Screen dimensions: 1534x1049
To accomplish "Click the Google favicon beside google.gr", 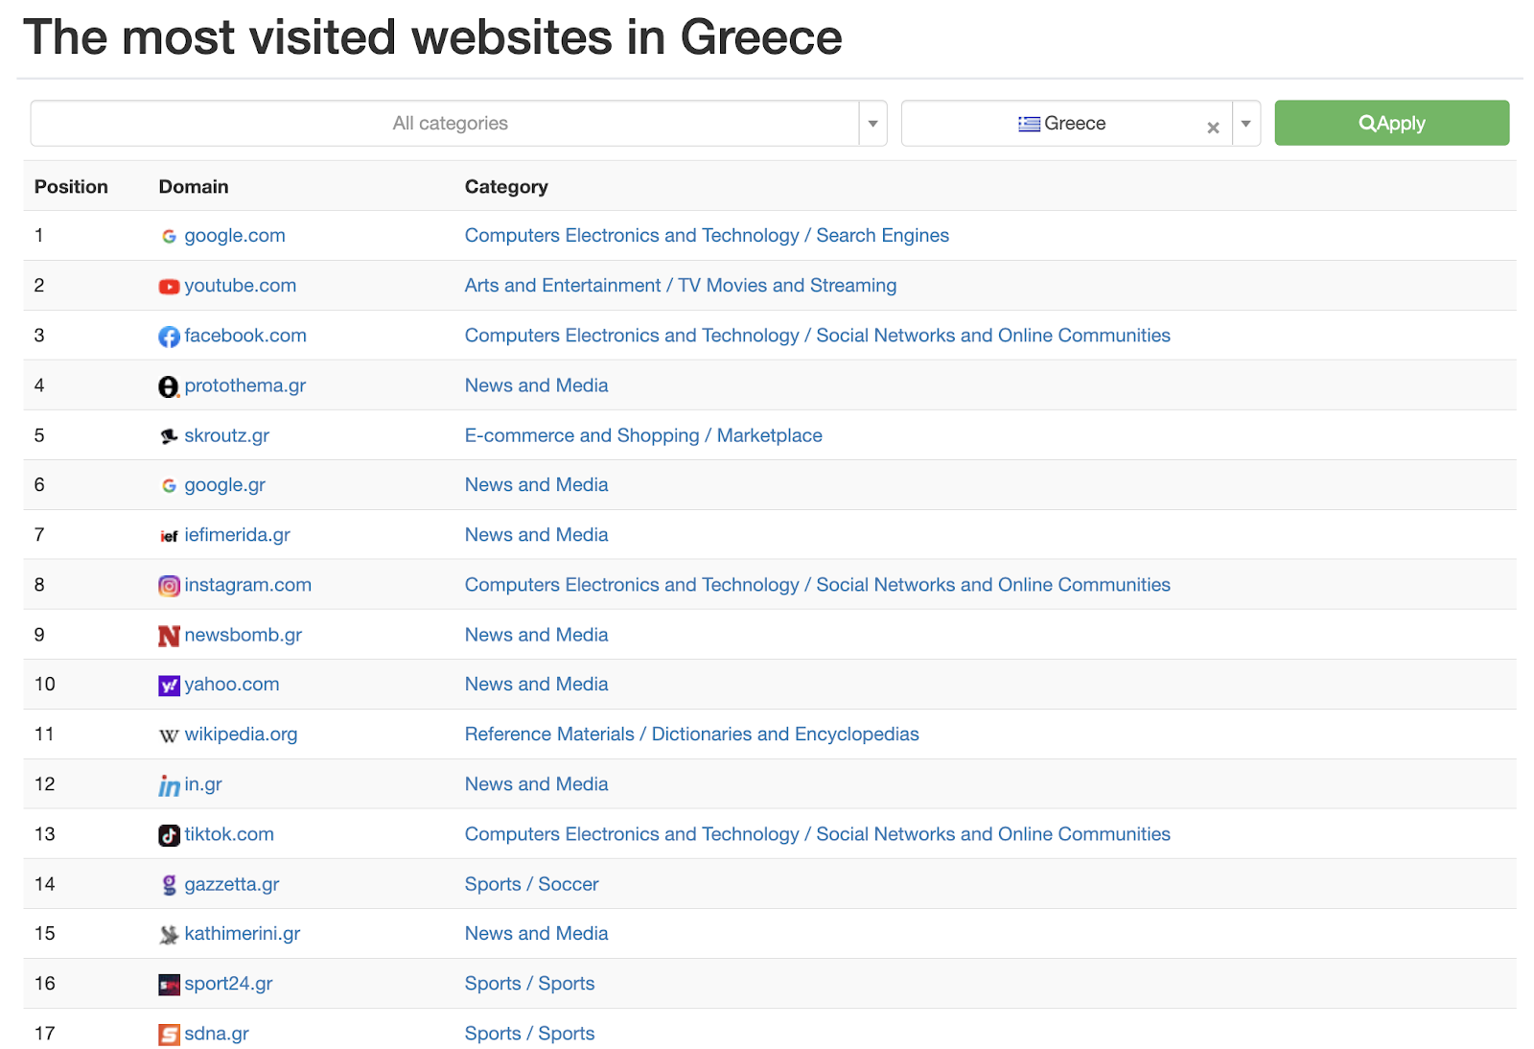I will coord(169,486).
